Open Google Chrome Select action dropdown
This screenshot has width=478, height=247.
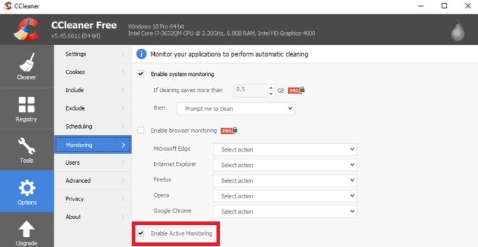tap(285, 212)
